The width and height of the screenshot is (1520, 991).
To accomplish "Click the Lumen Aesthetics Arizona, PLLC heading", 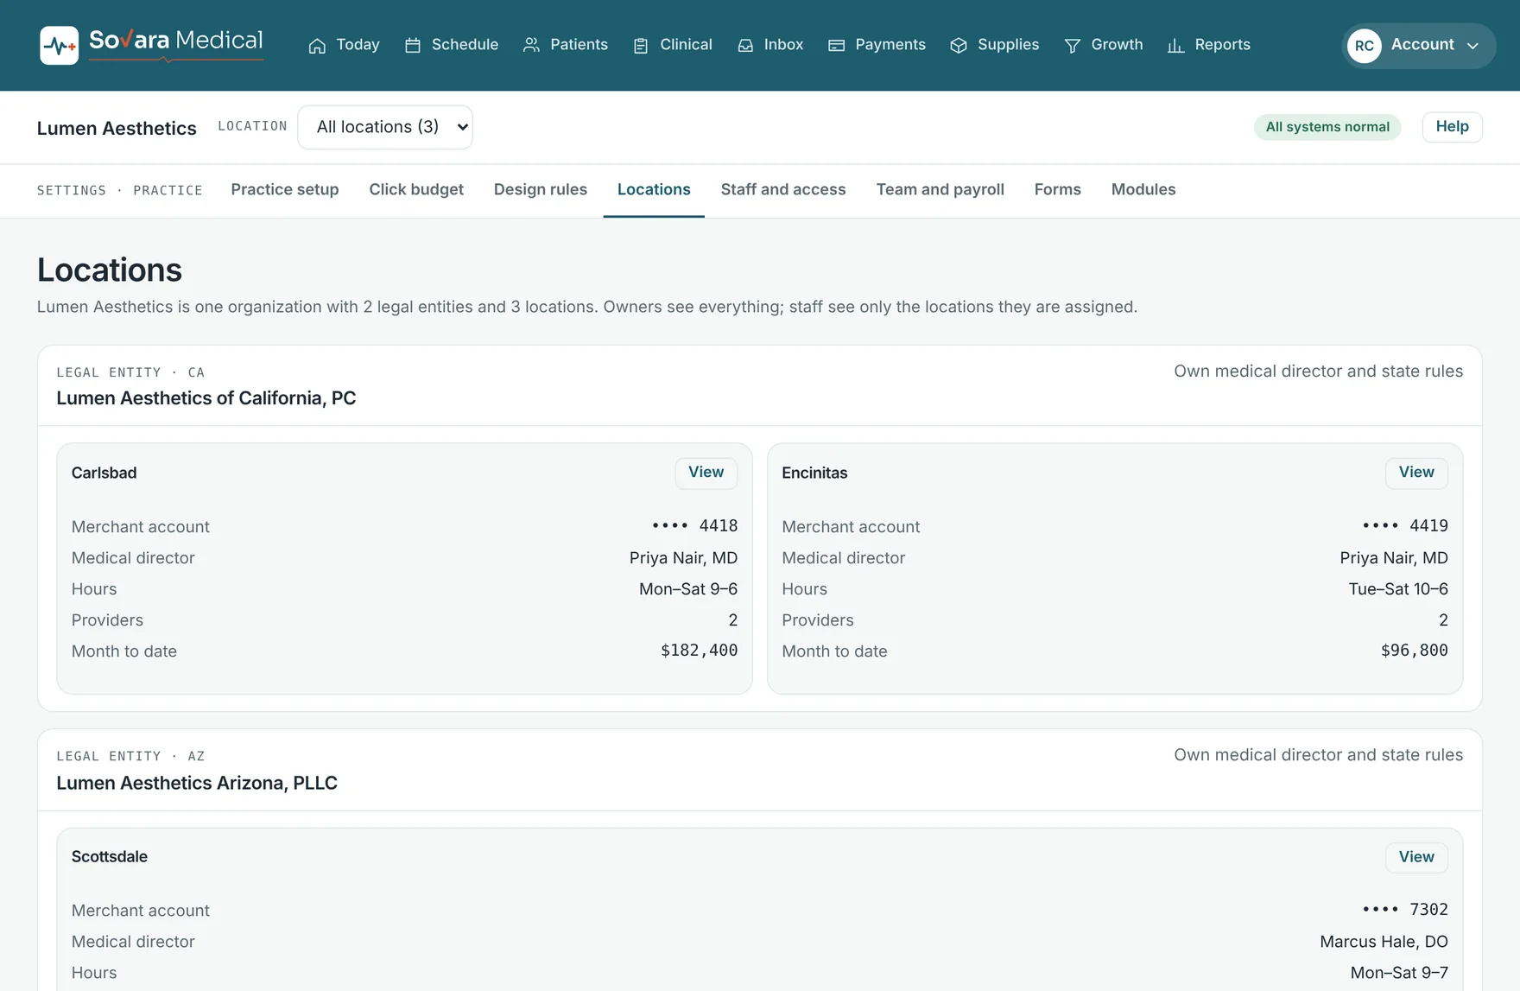I will (x=197, y=783).
